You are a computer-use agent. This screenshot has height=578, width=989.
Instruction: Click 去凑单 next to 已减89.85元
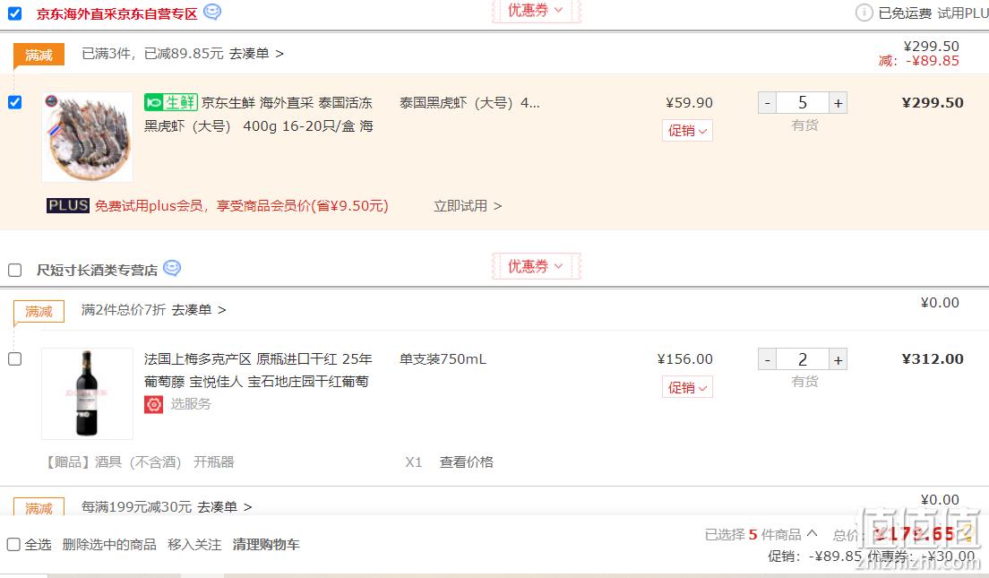[256, 54]
